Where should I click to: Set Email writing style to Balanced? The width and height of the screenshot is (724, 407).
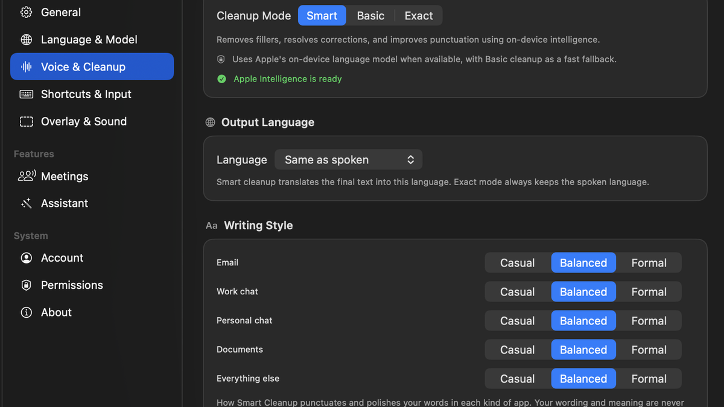click(583, 263)
